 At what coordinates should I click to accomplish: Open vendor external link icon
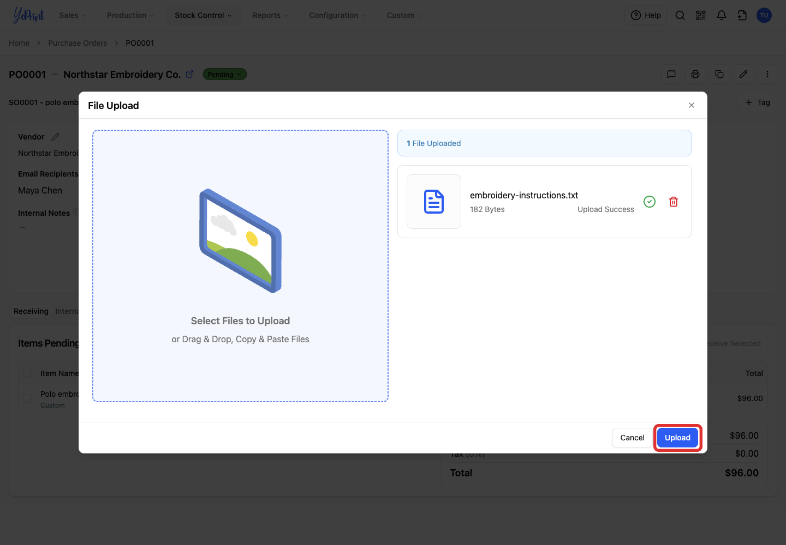click(x=189, y=74)
